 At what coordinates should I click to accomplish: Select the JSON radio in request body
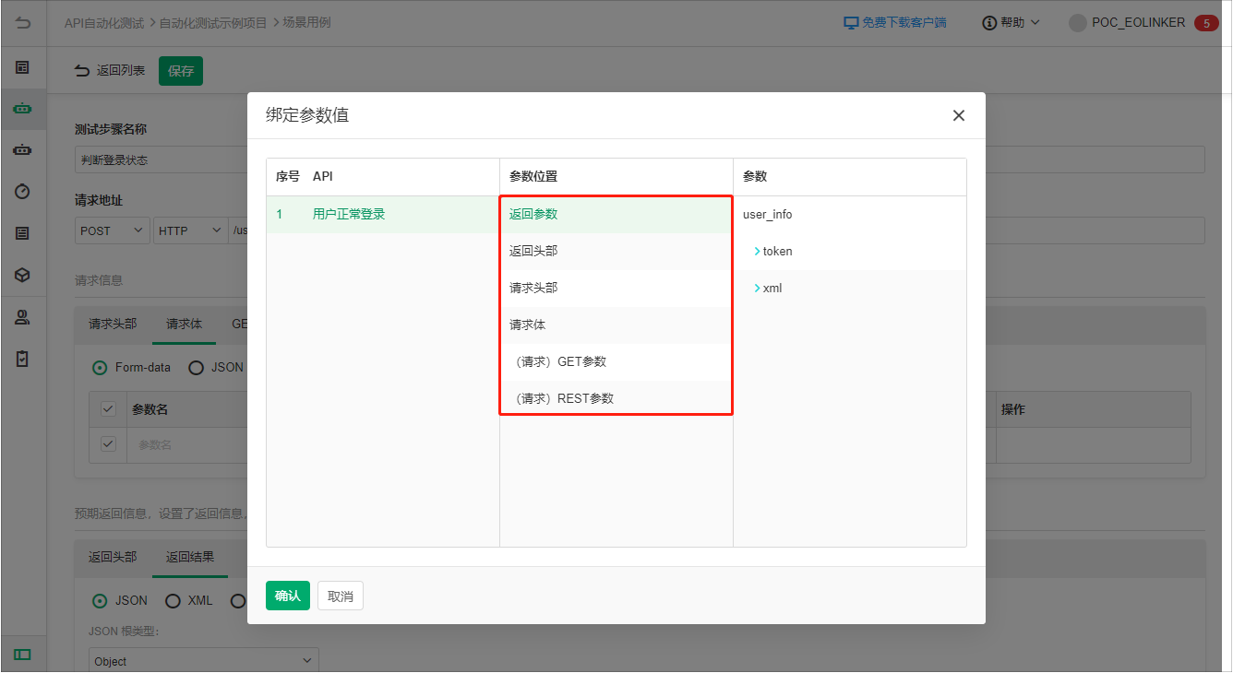[x=196, y=367]
